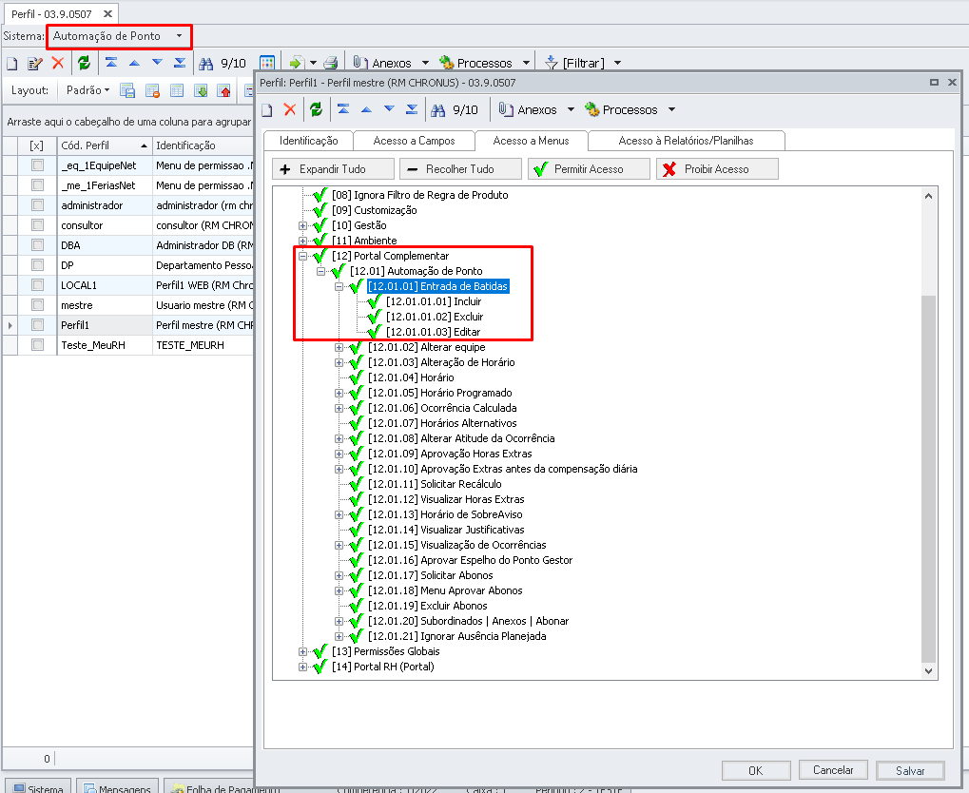The height and width of the screenshot is (793, 969).
Task: Open Processos dropdown arrow in Perfil dialog
Action: 671,110
